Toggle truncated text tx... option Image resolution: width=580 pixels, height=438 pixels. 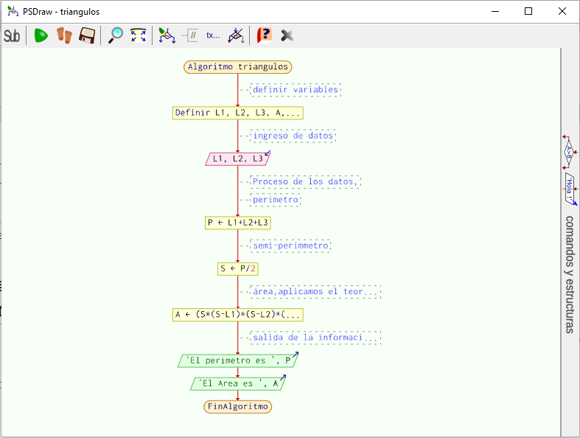point(213,35)
